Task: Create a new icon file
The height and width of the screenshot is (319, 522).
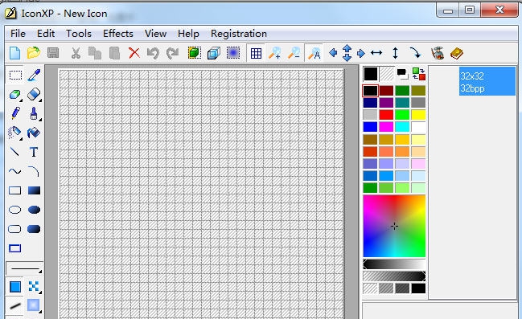Action: pos(14,53)
